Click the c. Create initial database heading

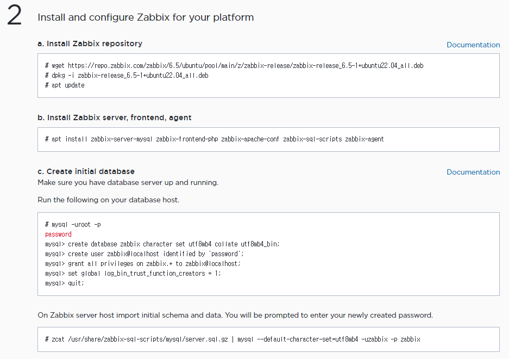click(x=86, y=171)
